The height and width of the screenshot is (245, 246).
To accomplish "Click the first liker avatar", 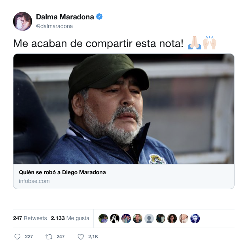I will (x=103, y=219).
